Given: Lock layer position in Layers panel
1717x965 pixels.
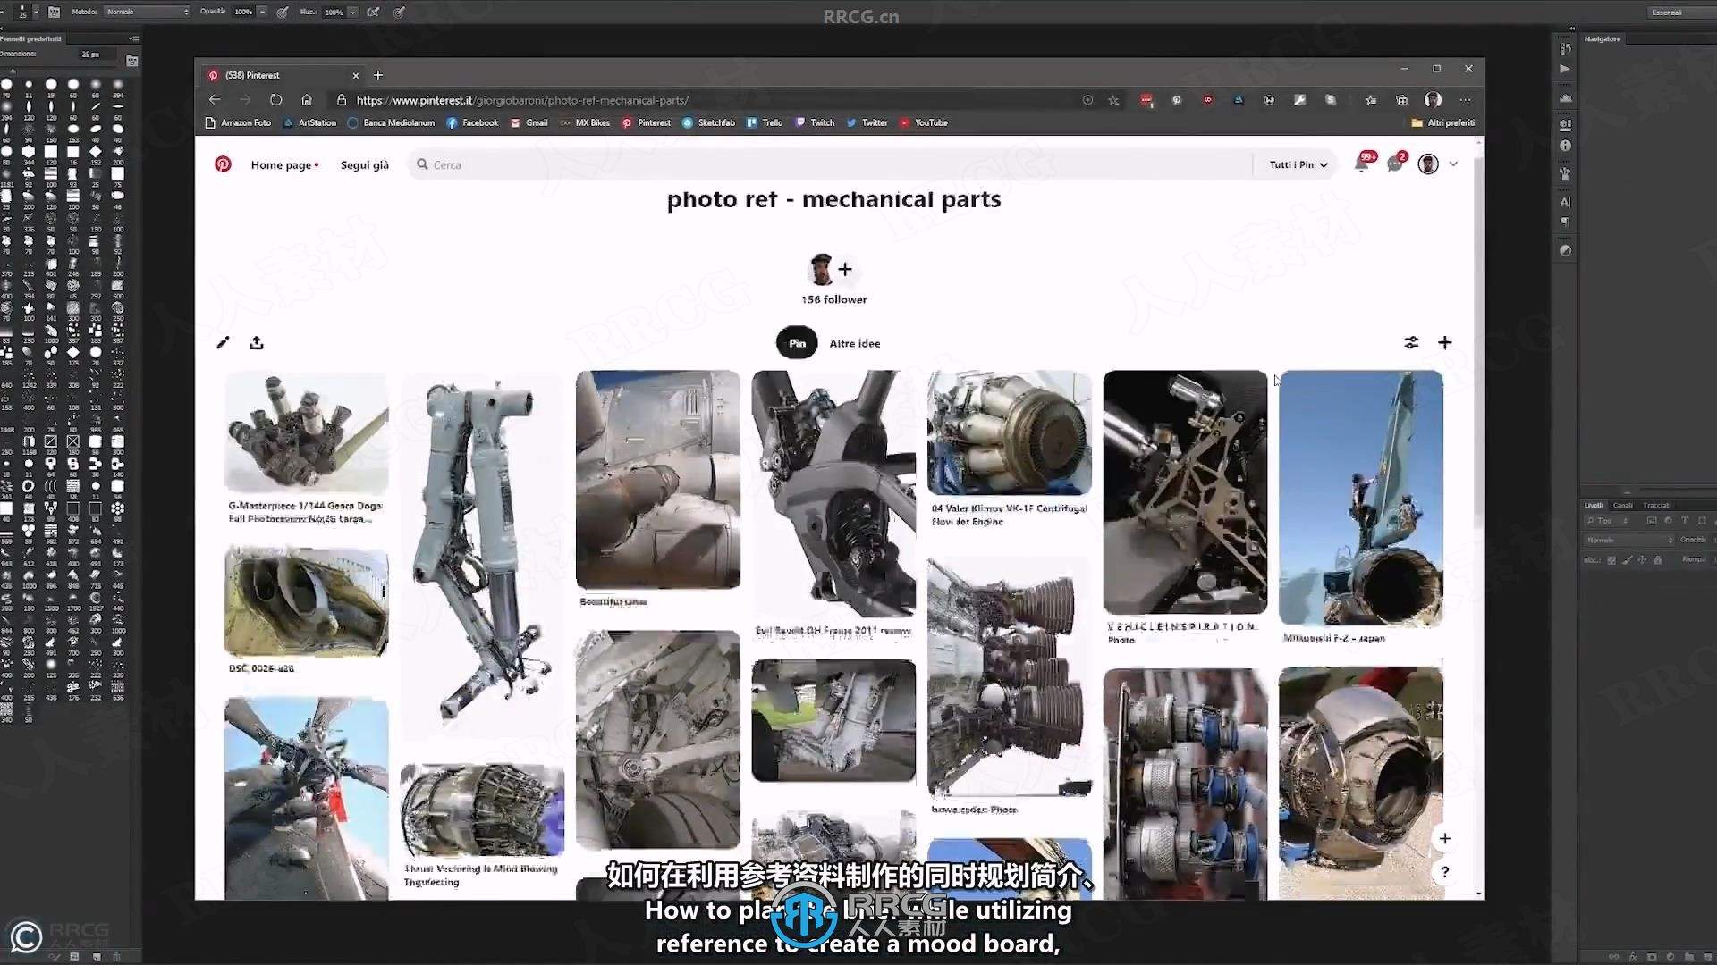Looking at the screenshot, I should pos(1642,560).
